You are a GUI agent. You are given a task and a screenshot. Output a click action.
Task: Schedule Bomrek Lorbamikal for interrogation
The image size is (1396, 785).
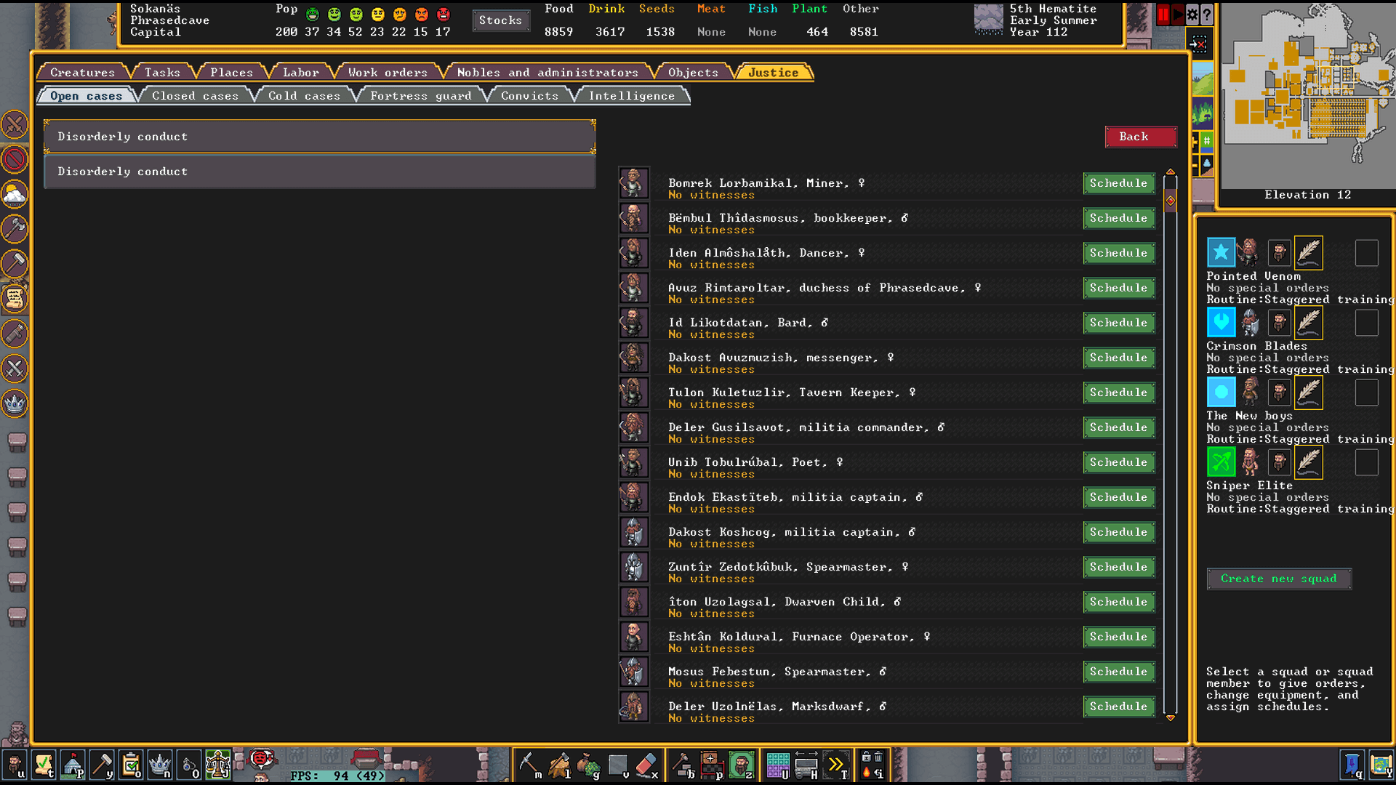pos(1118,183)
